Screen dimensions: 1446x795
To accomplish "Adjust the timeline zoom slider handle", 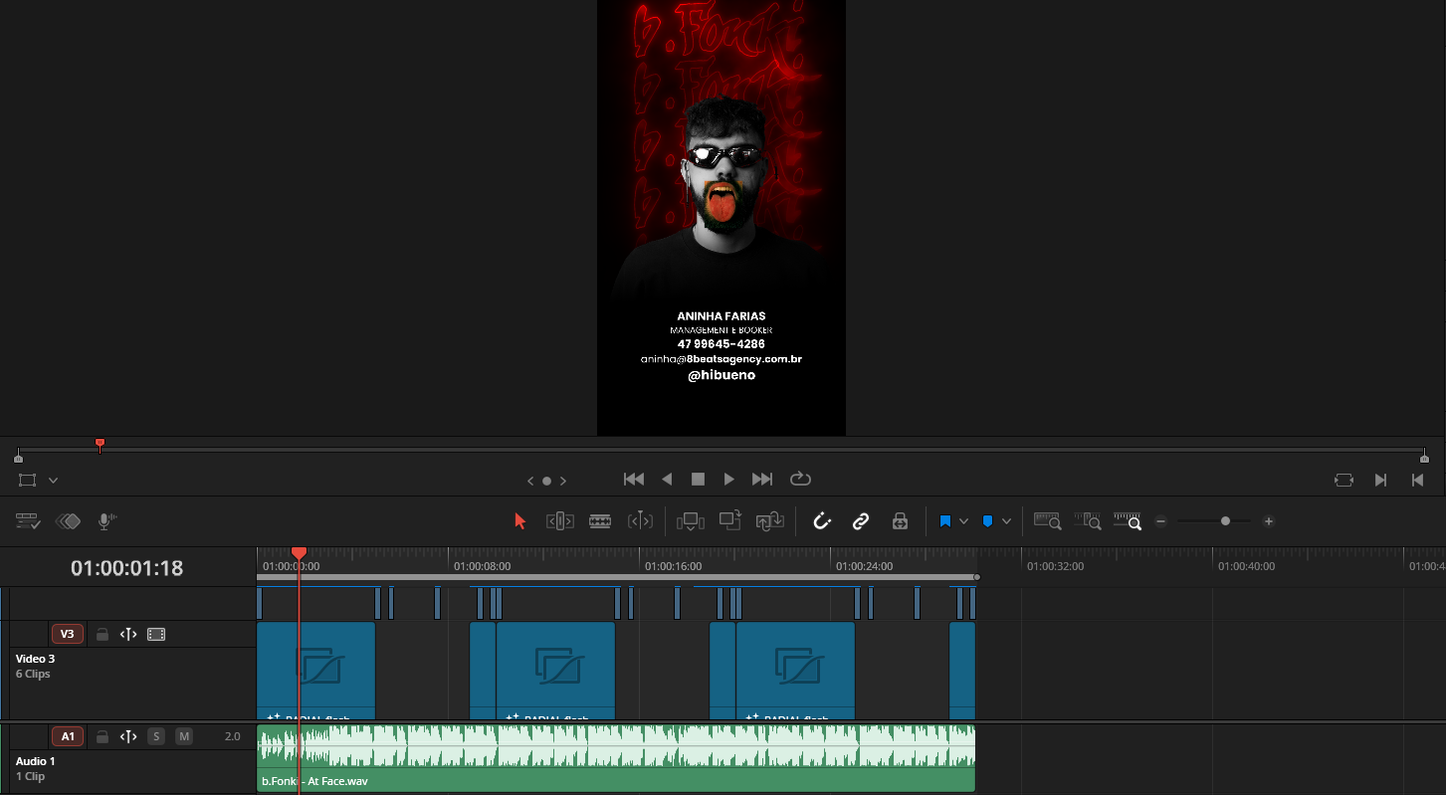I will point(1225,521).
